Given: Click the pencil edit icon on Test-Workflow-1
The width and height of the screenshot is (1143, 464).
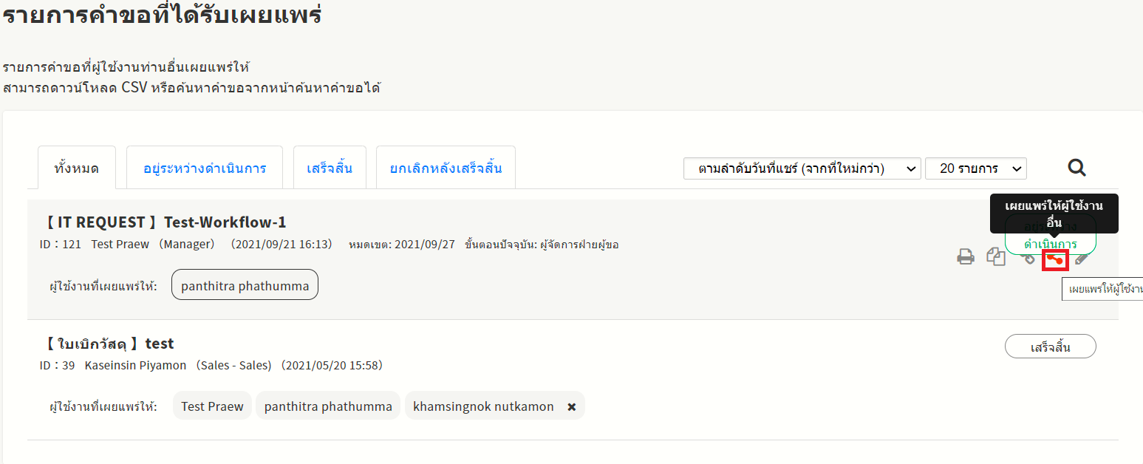Looking at the screenshot, I should (1082, 259).
